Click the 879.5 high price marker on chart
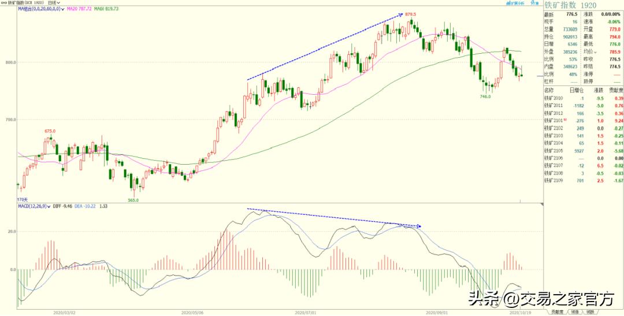Viewport: 624px width, 316px height. coord(411,14)
